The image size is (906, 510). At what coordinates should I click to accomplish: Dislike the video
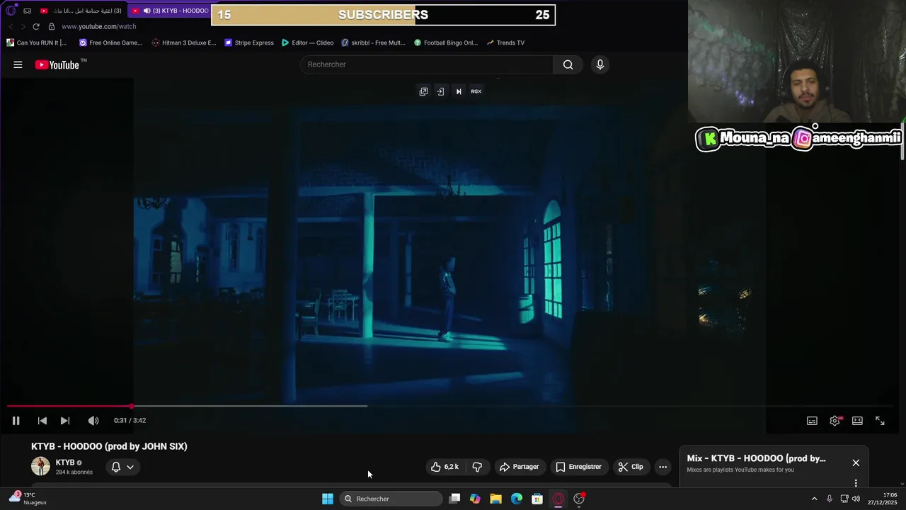point(477,467)
